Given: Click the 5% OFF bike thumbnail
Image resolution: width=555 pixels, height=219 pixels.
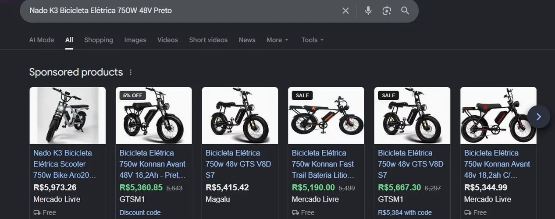Looking at the screenshot, I should coord(154,116).
